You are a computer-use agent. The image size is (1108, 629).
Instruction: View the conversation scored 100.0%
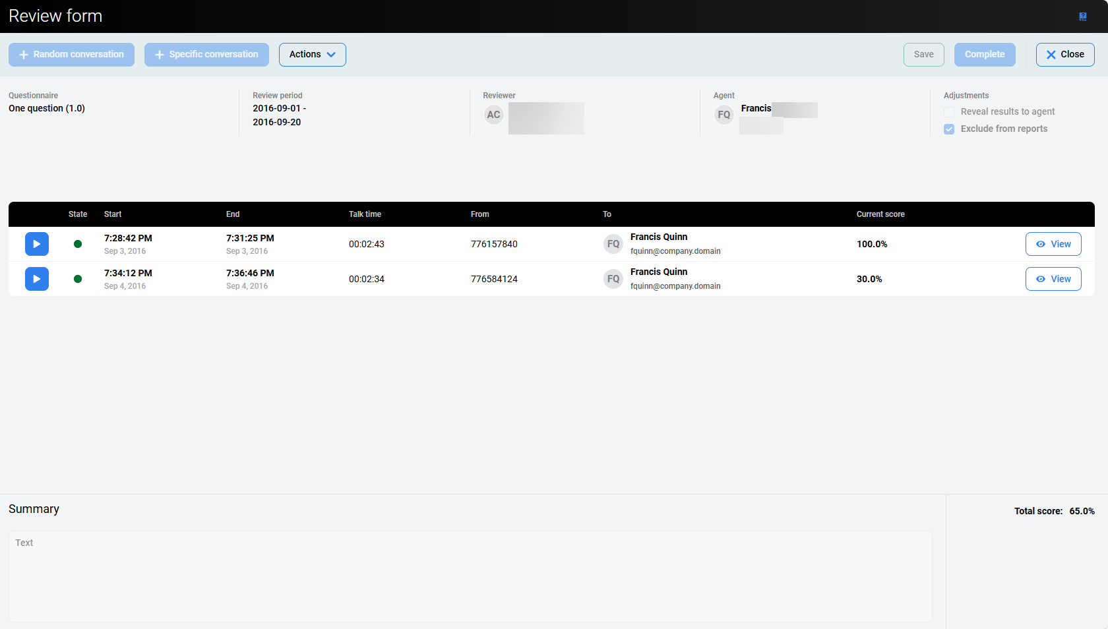click(x=1053, y=244)
